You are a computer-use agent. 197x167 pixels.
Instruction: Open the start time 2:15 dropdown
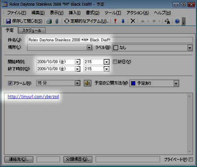[x=107, y=62]
